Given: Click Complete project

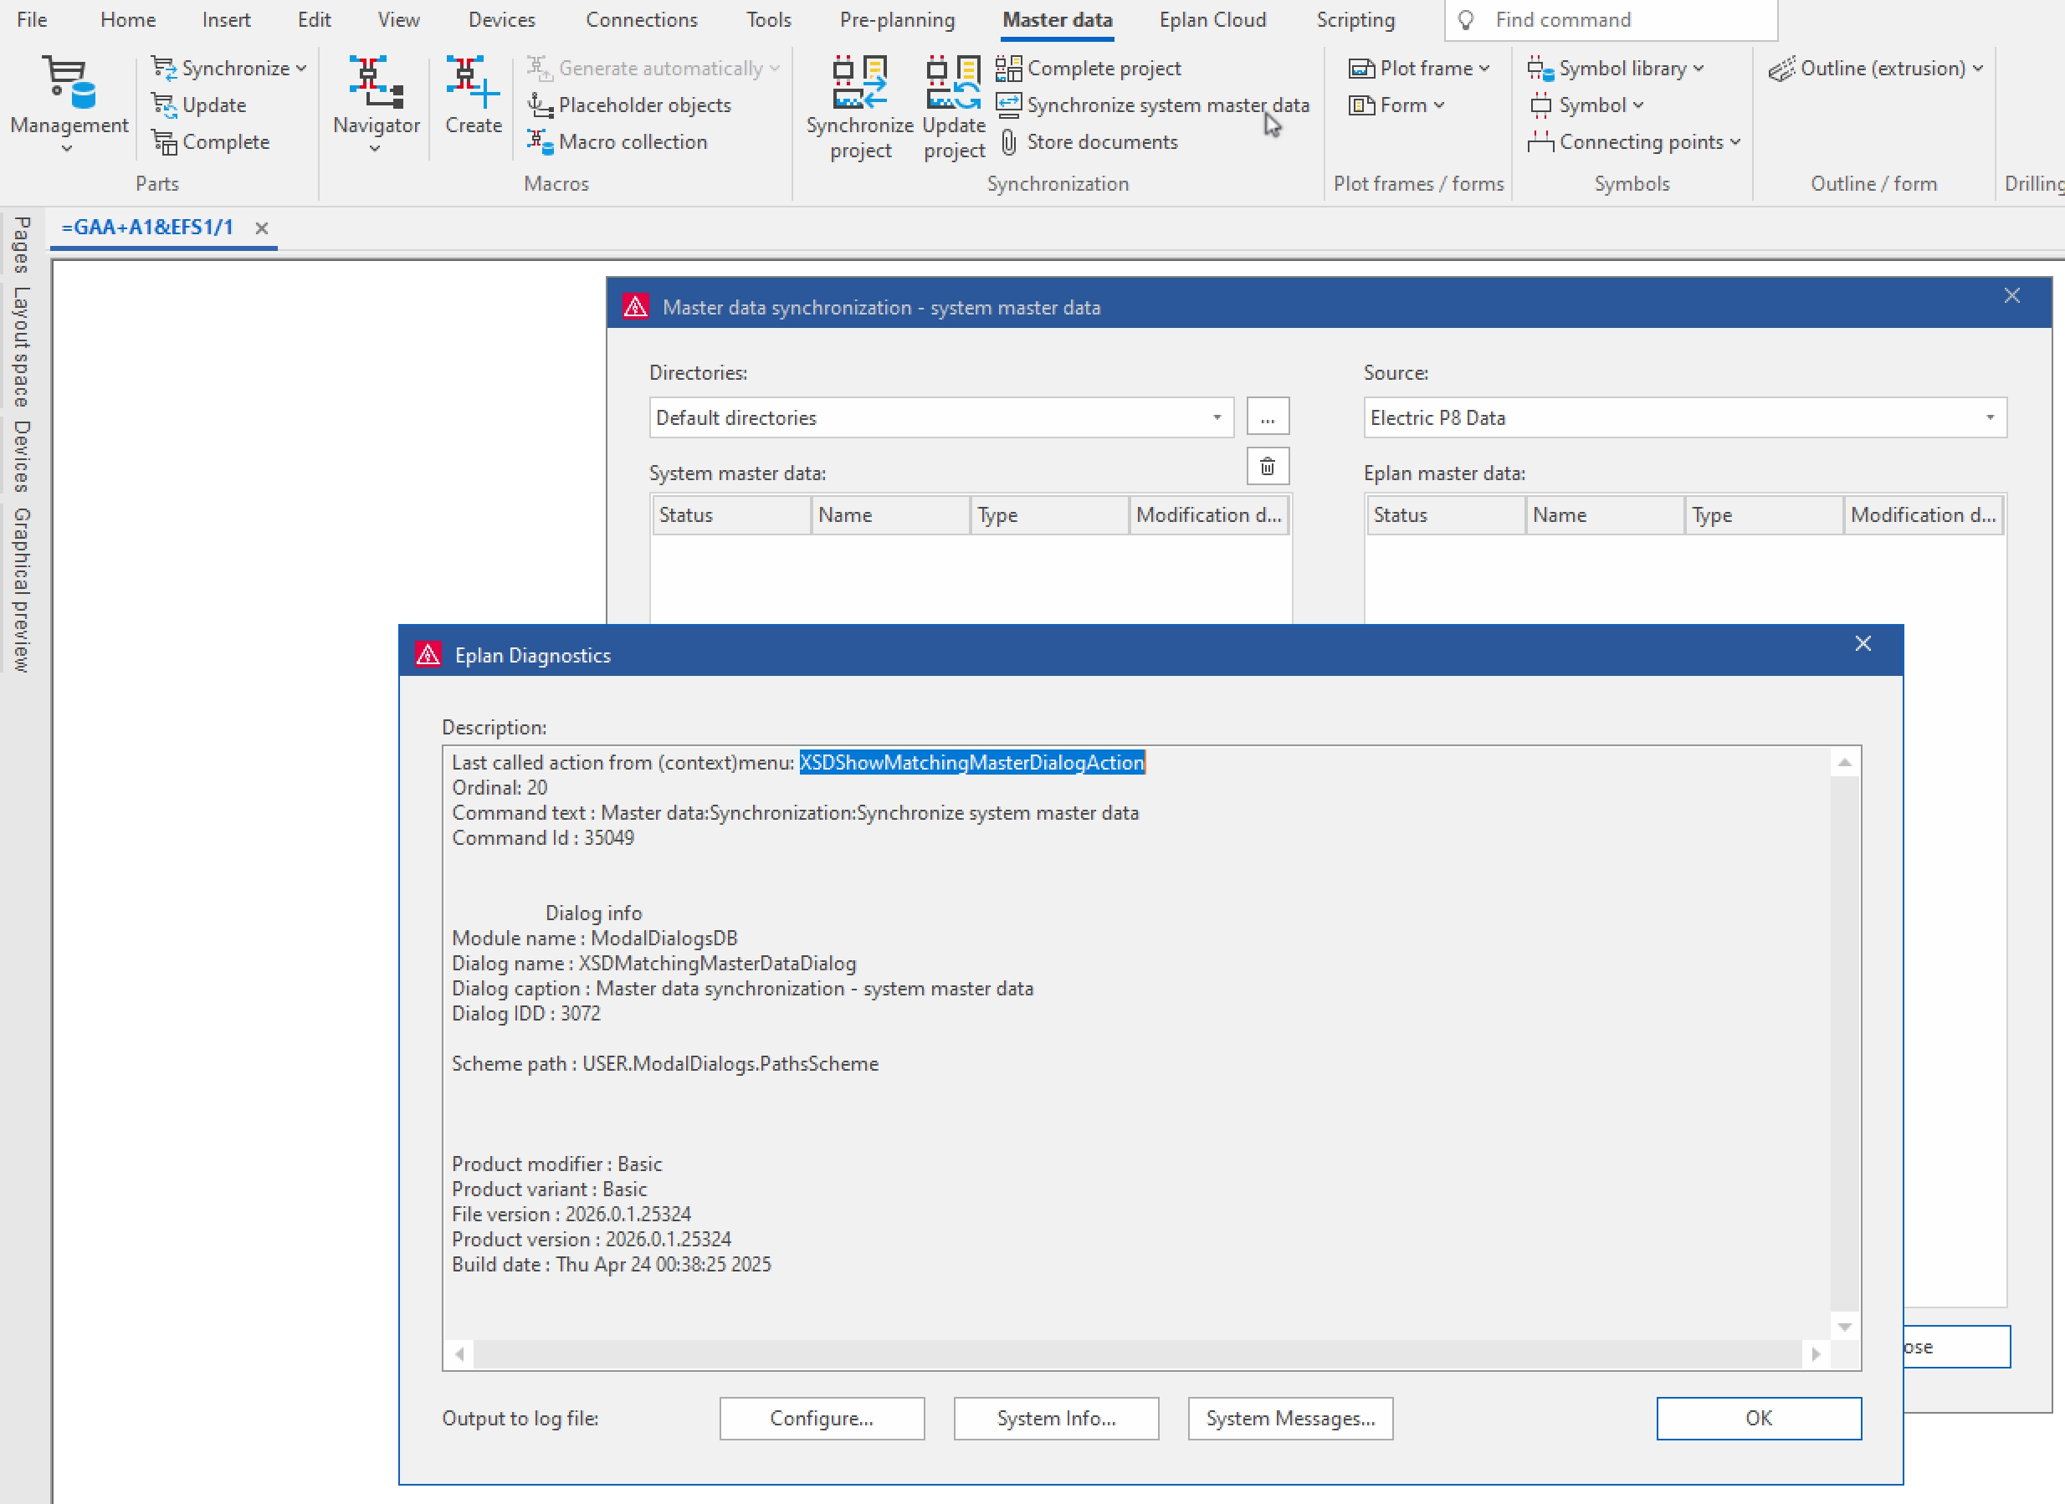Looking at the screenshot, I should [1088, 69].
